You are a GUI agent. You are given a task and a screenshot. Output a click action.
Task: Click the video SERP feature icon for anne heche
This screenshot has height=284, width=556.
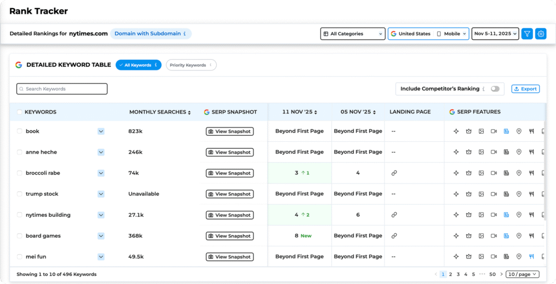(x=494, y=152)
